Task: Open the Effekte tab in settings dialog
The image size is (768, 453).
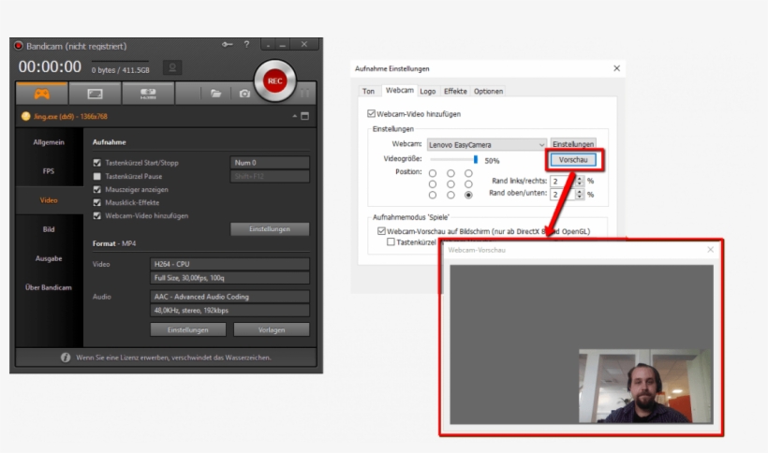Action: pos(455,91)
